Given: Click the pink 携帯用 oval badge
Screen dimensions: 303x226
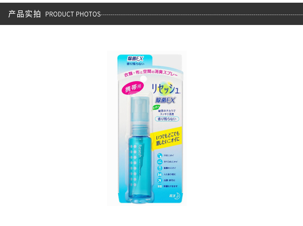Looking at the screenshot, I should (133, 88).
